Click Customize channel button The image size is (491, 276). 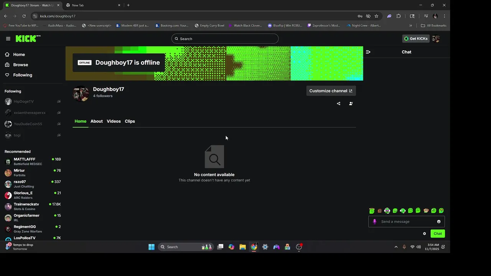click(331, 91)
